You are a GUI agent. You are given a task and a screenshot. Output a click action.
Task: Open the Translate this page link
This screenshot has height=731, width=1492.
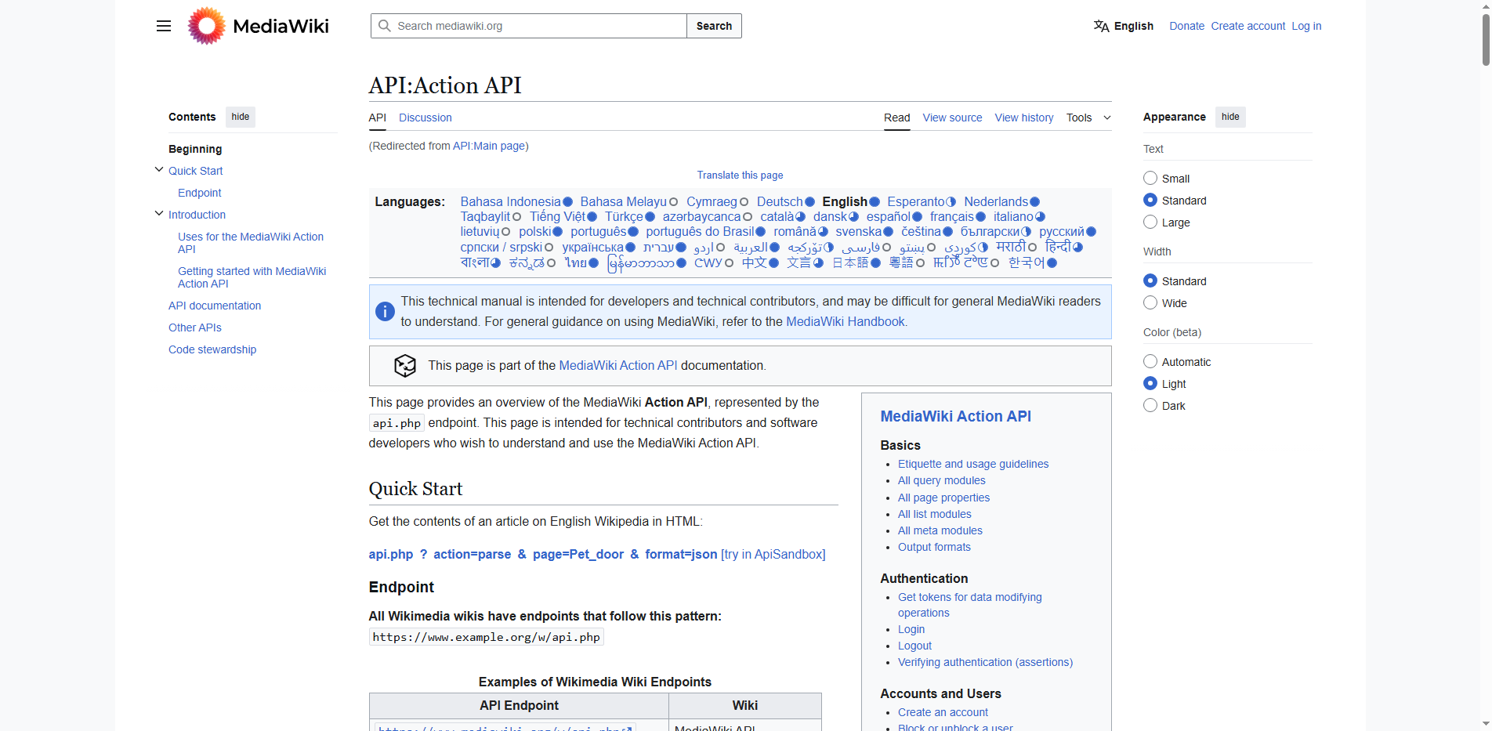(739, 175)
